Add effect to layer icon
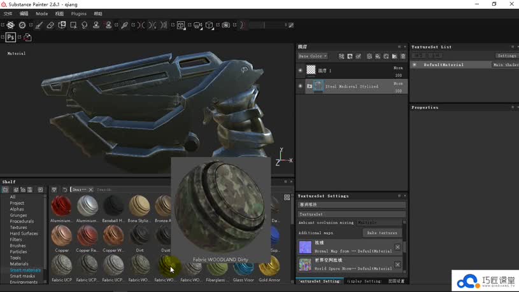 coord(341,57)
